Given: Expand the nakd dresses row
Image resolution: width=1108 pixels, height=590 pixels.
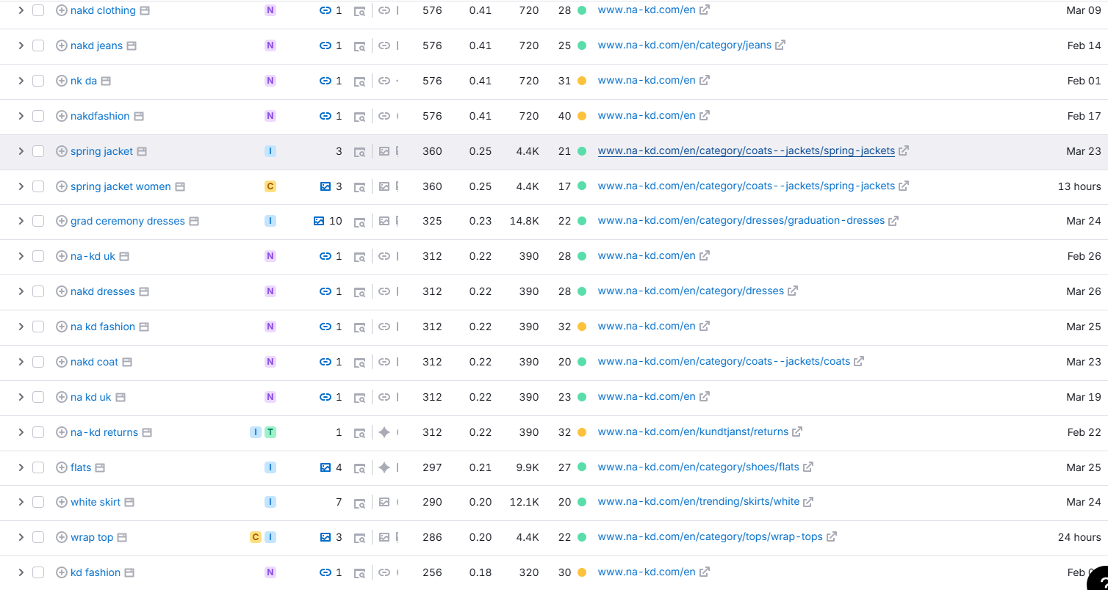Looking at the screenshot, I should tap(21, 291).
